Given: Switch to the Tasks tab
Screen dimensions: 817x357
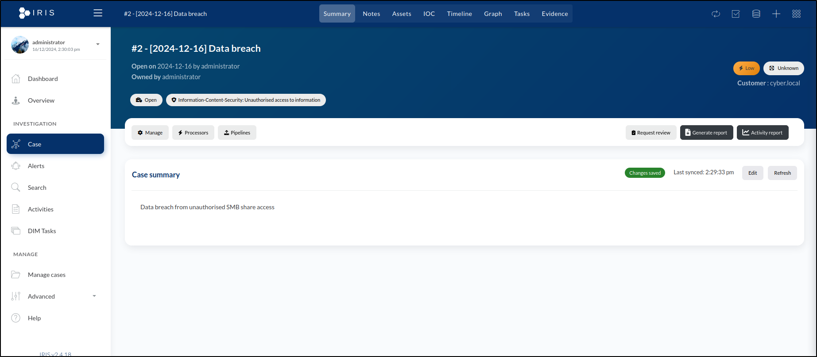Looking at the screenshot, I should 522,14.
